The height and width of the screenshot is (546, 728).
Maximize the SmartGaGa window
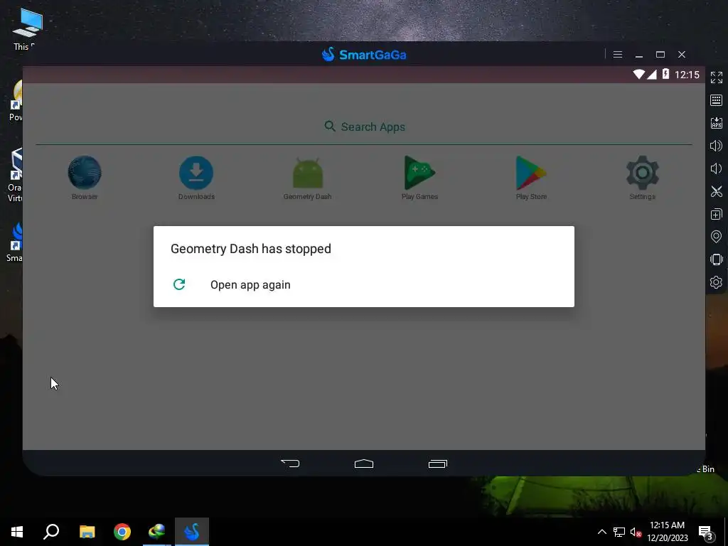coord(660,55)
